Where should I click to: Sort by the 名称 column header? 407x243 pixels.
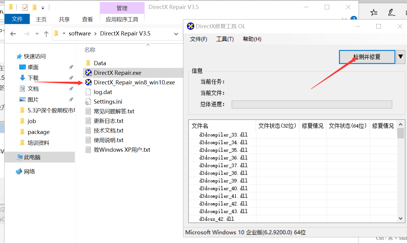click(90, 50)
